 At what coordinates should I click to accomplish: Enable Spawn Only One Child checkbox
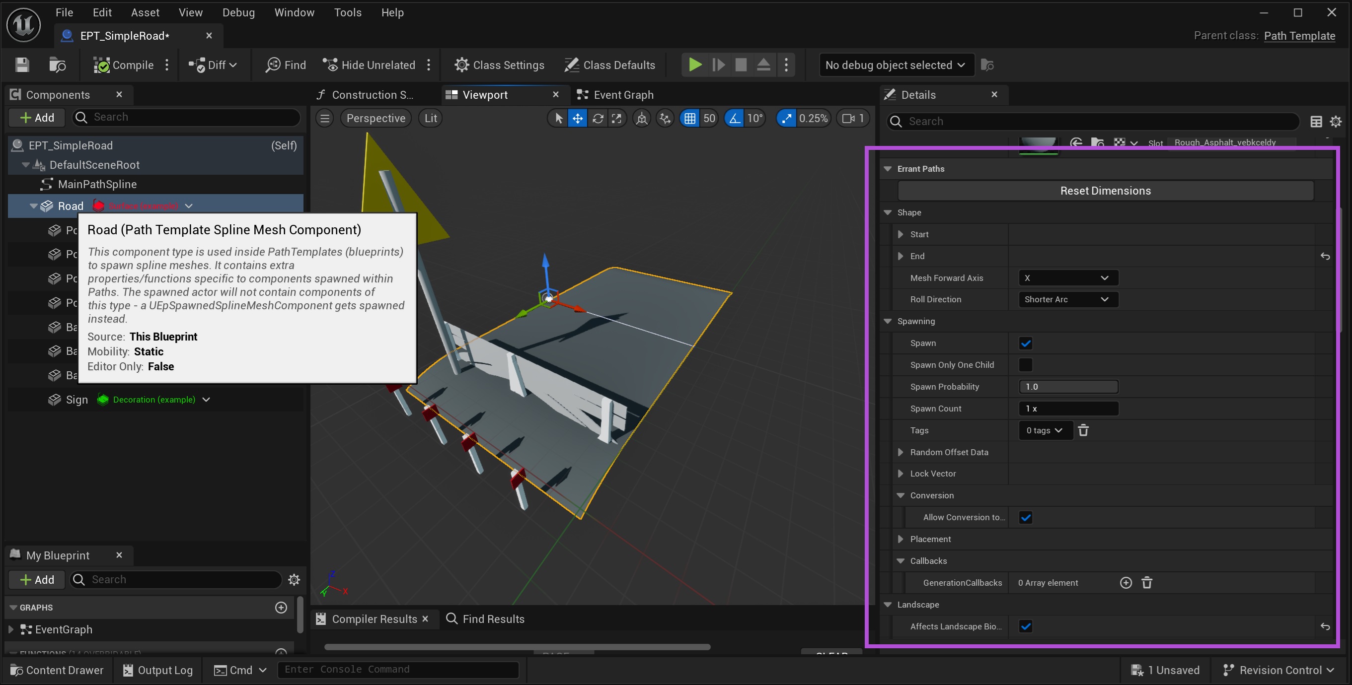pyautogui.click(x=1025, y=365)
